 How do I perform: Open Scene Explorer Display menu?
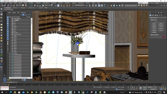pyautogui.click(x=14, y=13)
